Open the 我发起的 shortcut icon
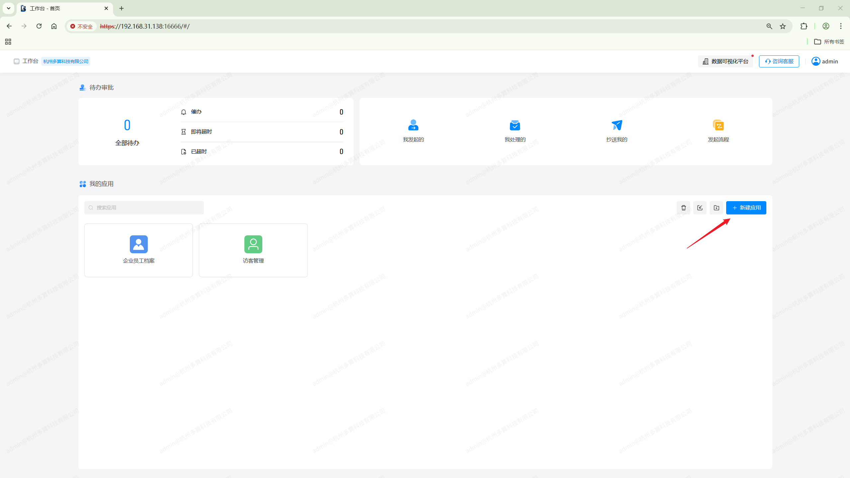The image size is (850, 478). click(413, 125)
